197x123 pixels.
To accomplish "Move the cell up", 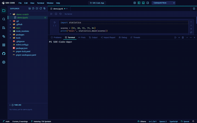I will 191,22.
